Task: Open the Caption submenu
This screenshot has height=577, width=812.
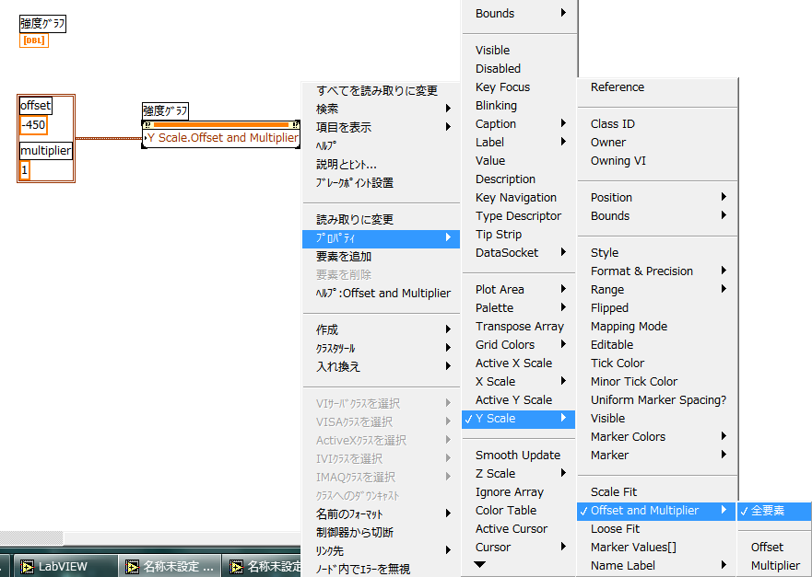Action: point(518,123)
